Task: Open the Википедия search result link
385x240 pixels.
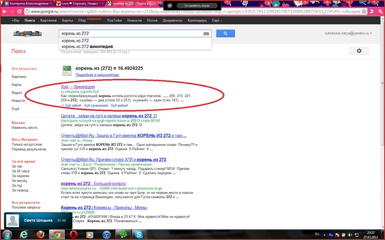Action: point(78,87)
